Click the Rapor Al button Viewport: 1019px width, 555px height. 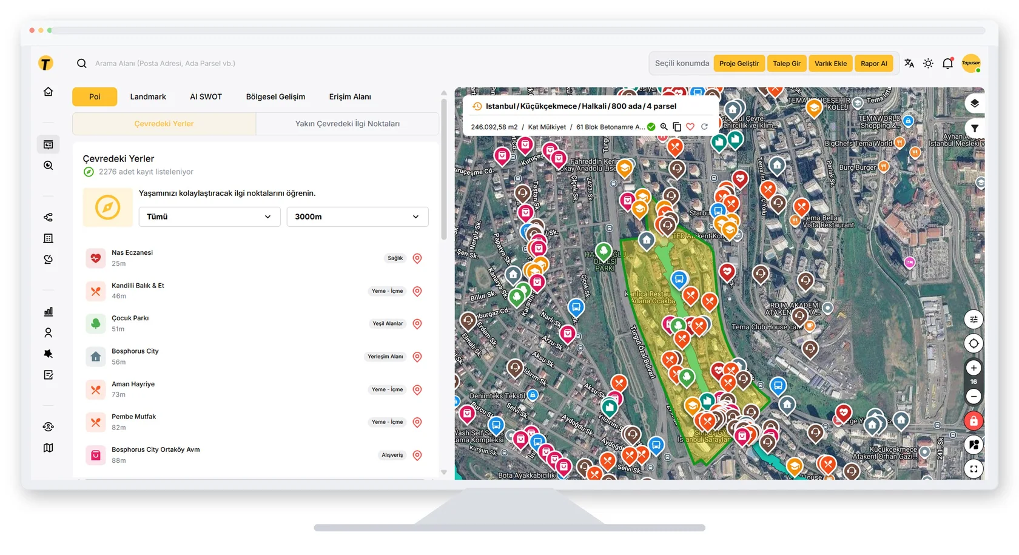tap(873, 63)
